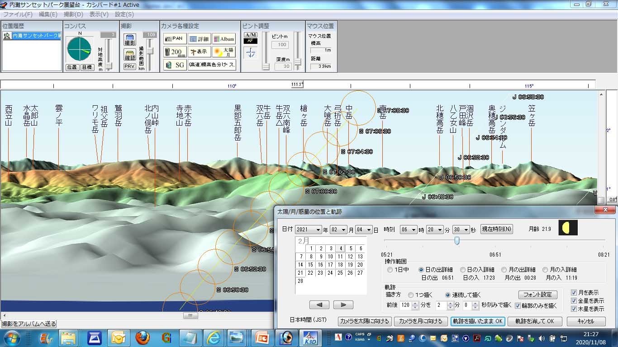Viewport: 618px width, 347px height.
Task: Select the 200mm lens button
Action: point(175,52)
